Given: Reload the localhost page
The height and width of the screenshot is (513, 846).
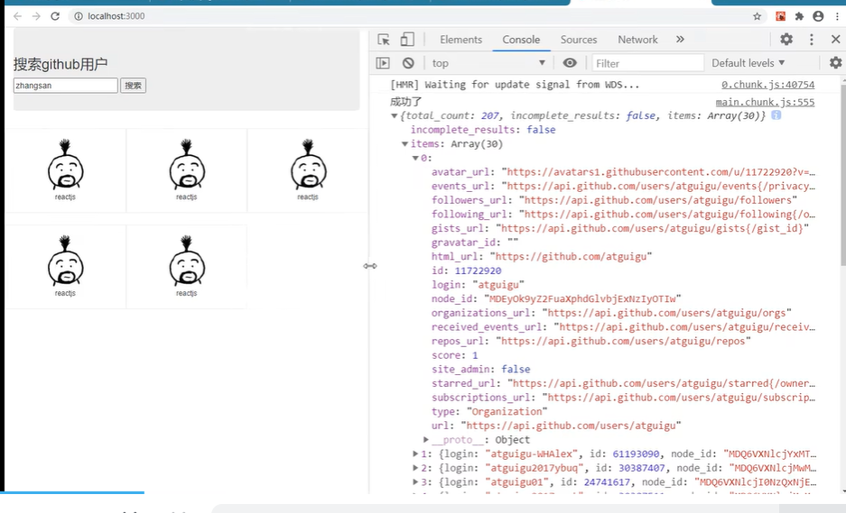Looking at the screenshot, I should coord(55,16).
